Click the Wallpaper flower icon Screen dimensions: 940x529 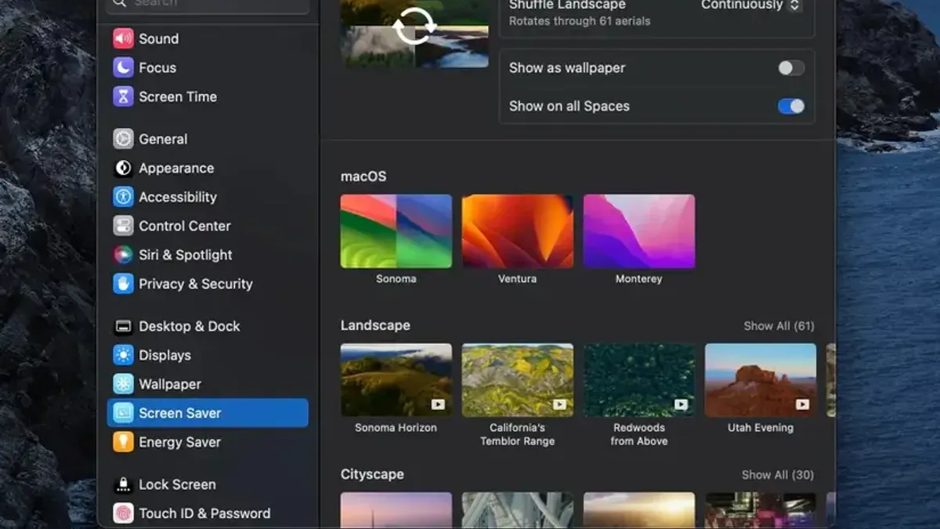[x=123, y=384]
